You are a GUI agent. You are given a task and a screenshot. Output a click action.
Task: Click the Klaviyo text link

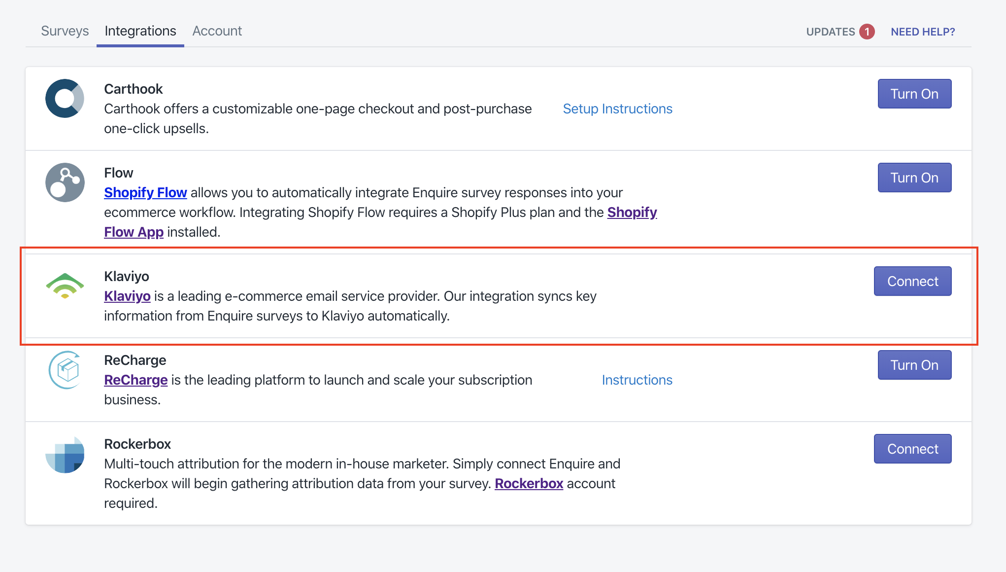point(127,296)
